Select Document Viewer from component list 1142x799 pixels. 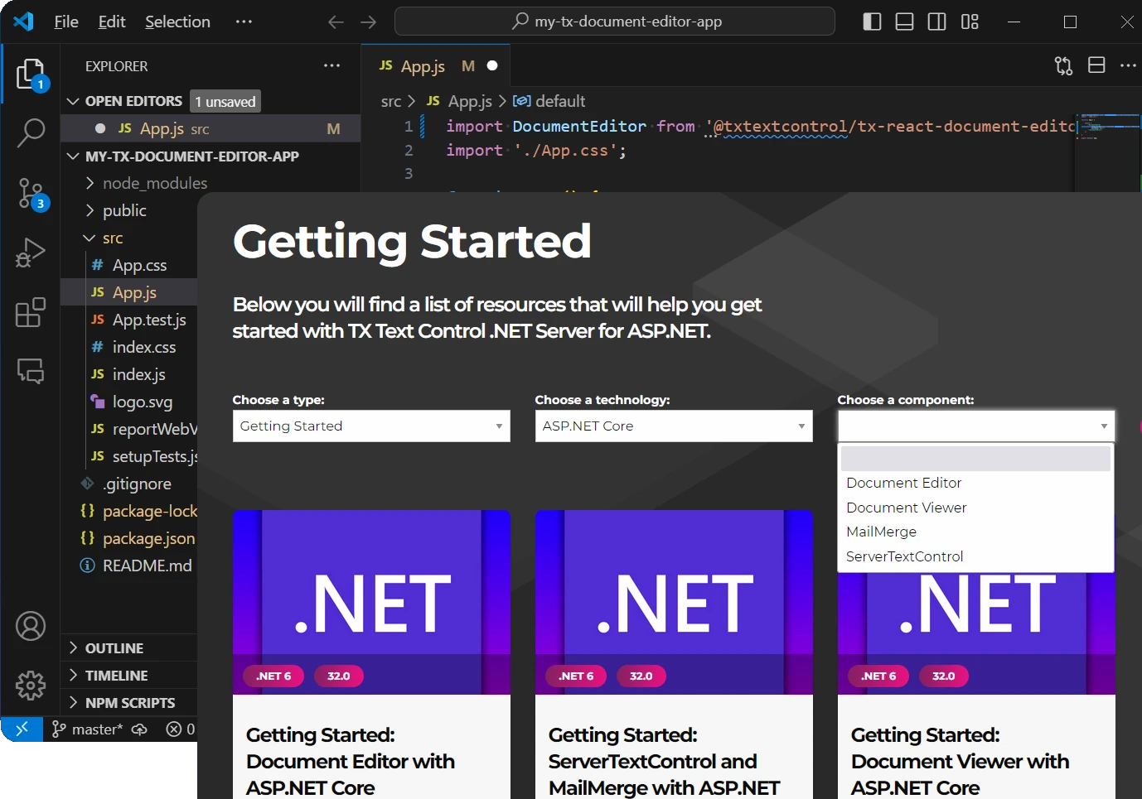click(x=906, y=508)
